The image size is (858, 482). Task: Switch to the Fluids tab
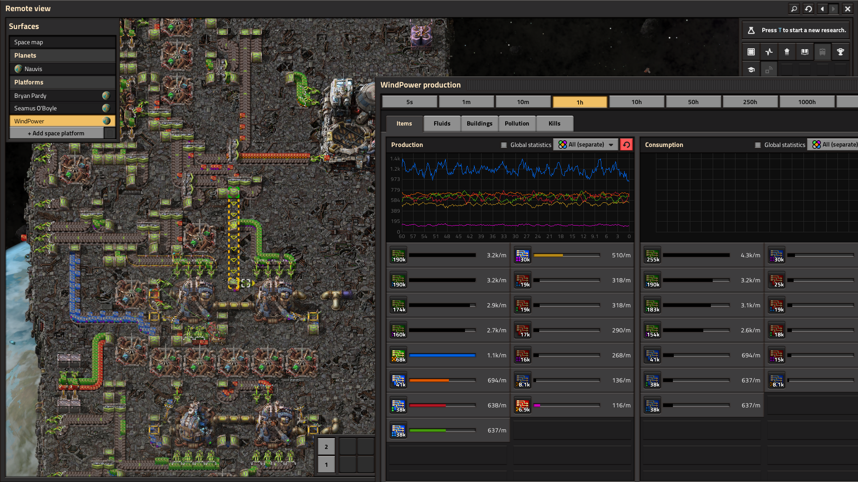(442, 123)
